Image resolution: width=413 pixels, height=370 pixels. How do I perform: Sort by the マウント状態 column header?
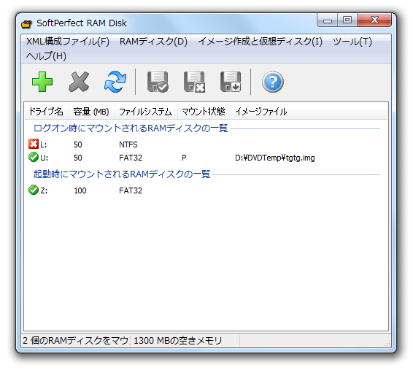(204, 112)
